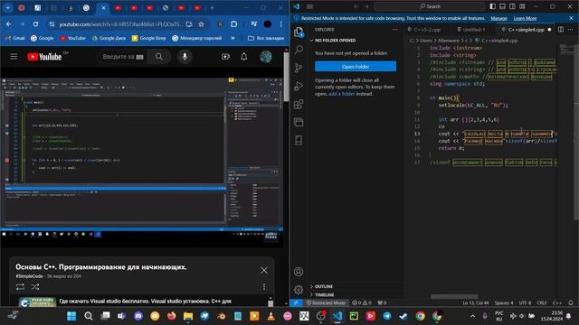The height and width of the screenshot is (325, 579).
Task: Open the Google Диск bookmark
Action: pyautogui.click(x=109, y=38)
